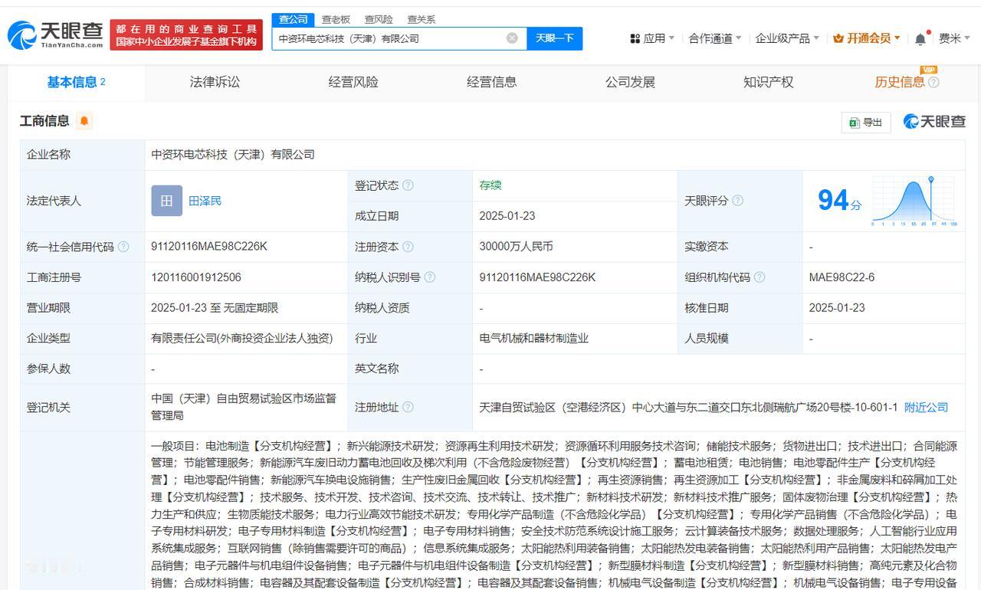The height and width of the screenshot is (590, 981).
Task: Switch to the 历史信息 VIP tab
Action: (900, 82)
